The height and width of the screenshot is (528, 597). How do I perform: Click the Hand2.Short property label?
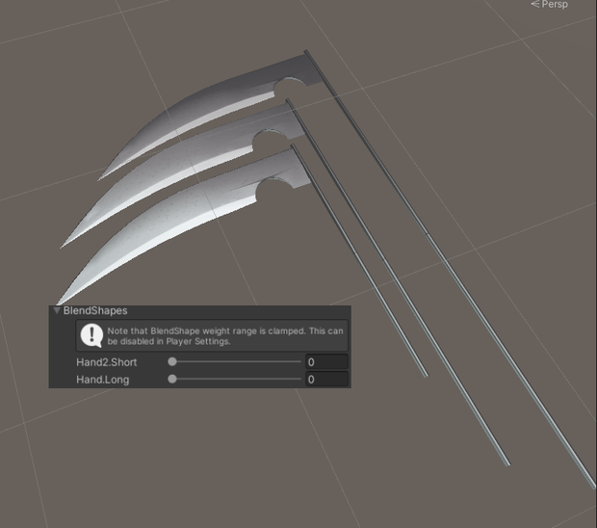[107, 362]
